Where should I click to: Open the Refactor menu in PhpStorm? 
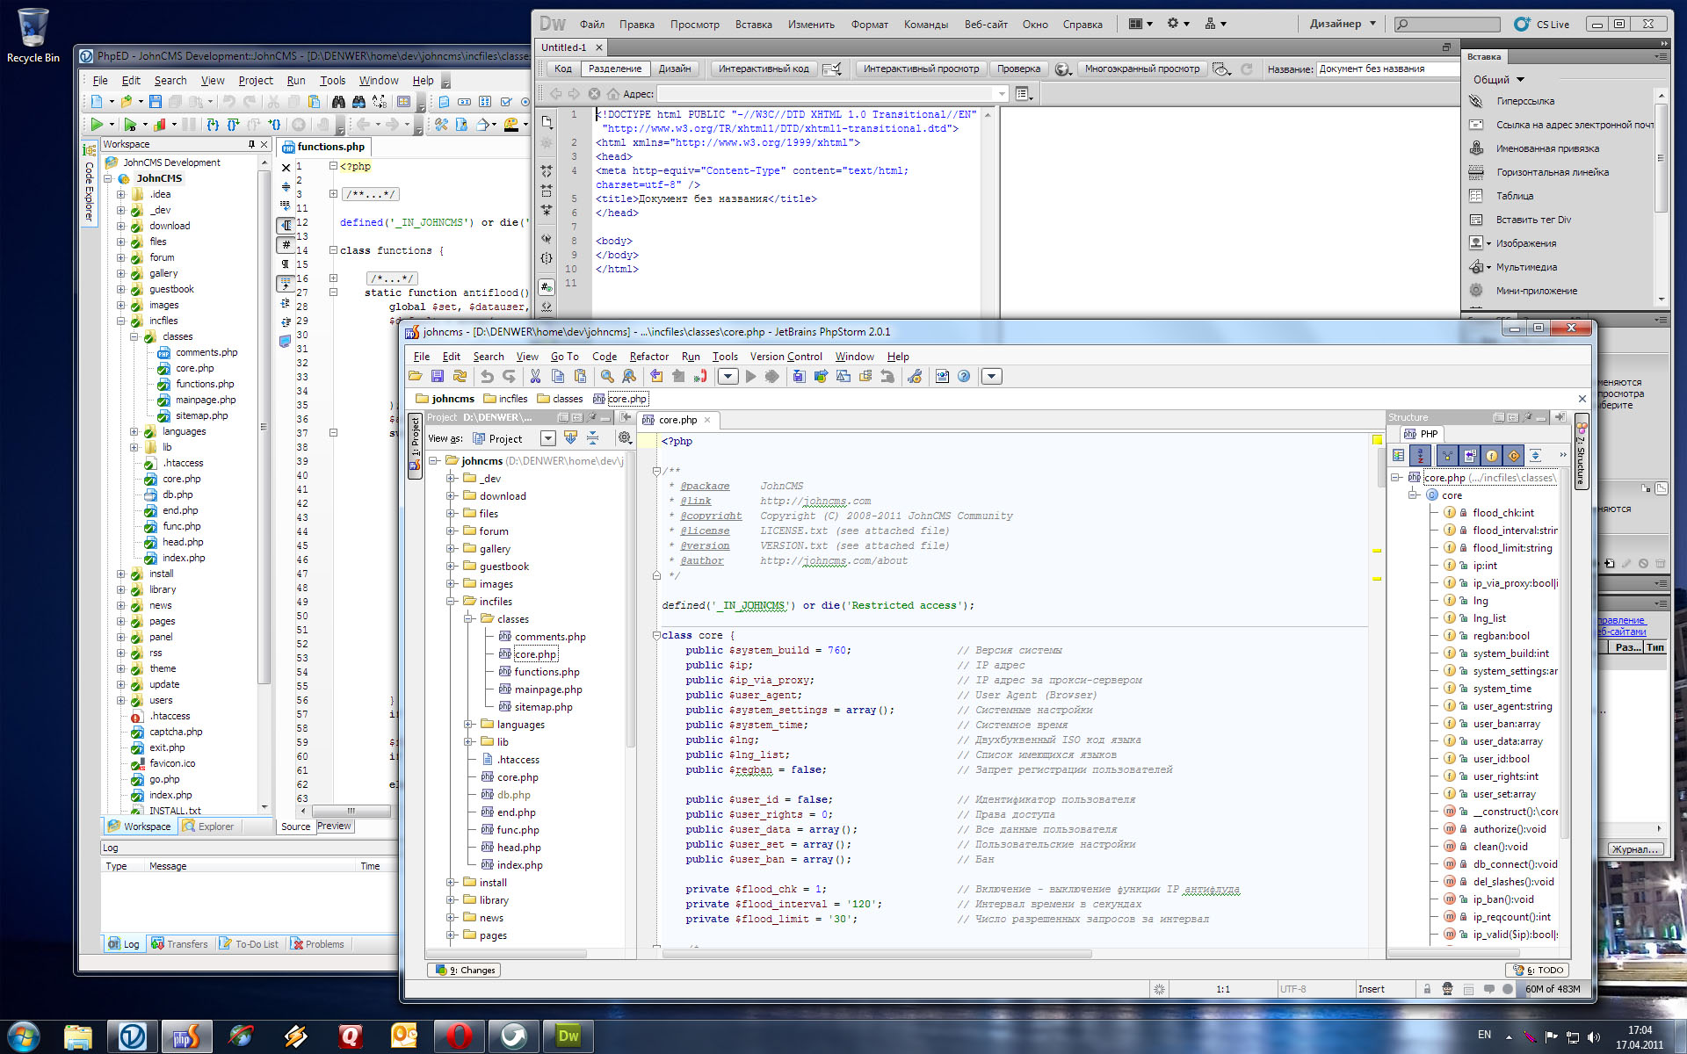pyautogui.click(x=648, y=357)
